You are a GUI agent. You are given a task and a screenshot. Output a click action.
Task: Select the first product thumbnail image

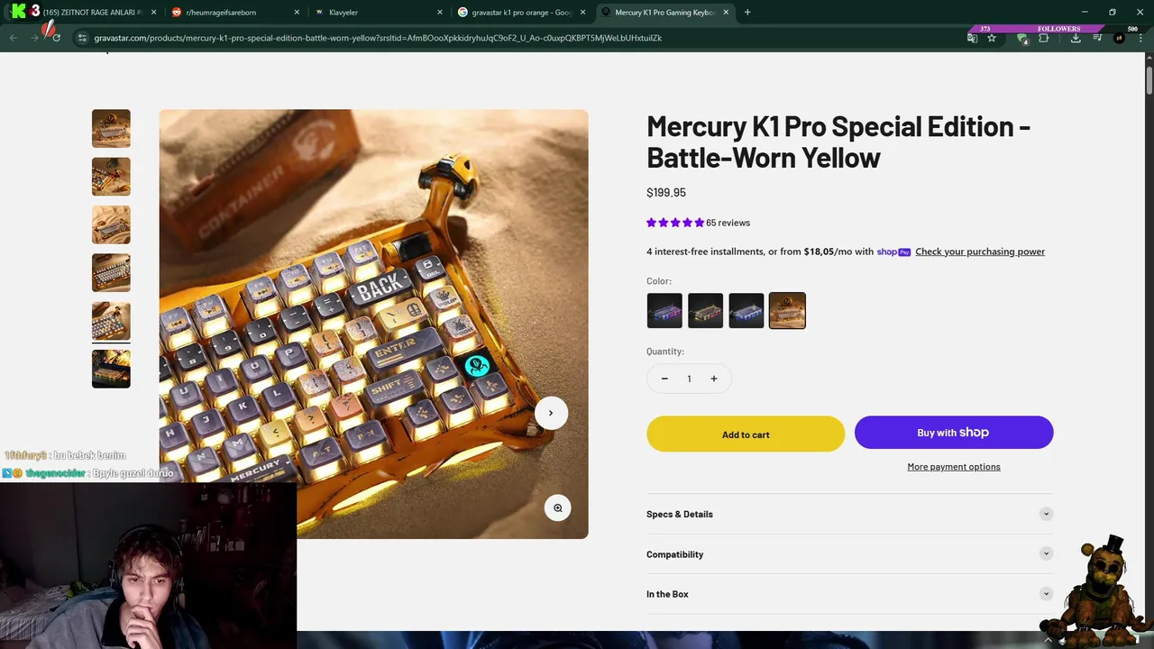[111, 129]
